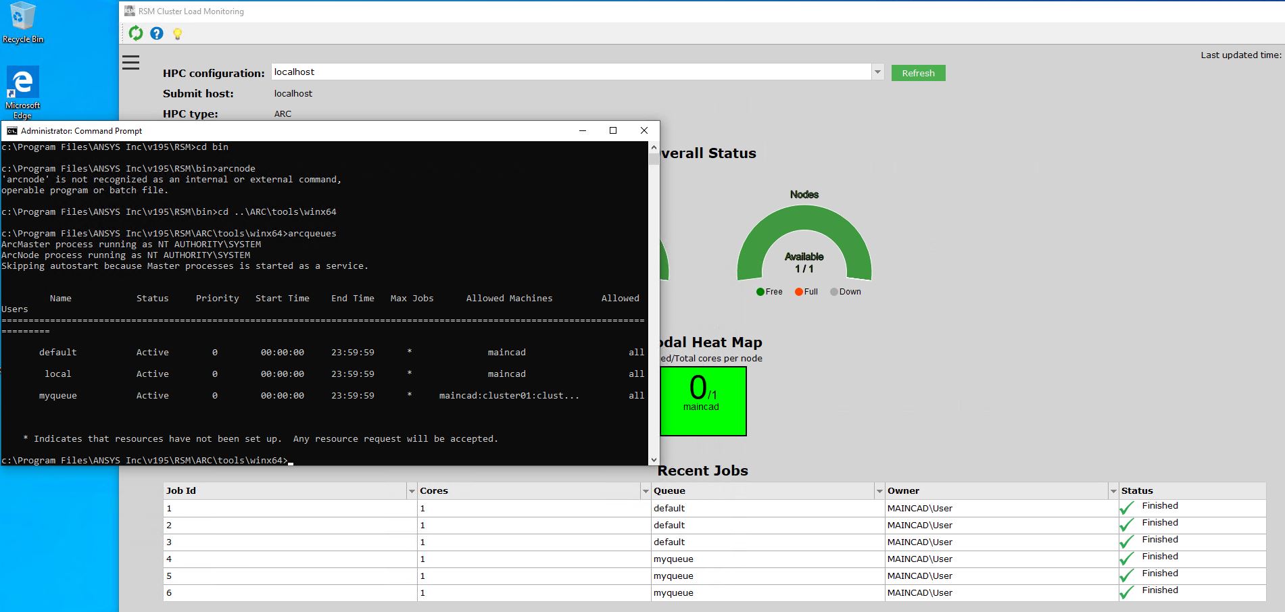Click the Command Prompt scrollbar up arrow
Screen dimensions: 1285x612
654,147
